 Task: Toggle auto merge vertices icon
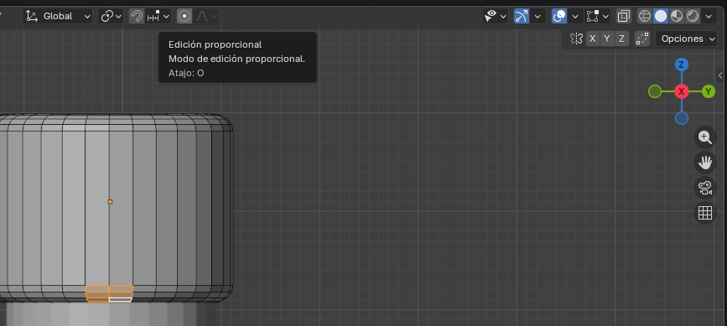(642, 39)
